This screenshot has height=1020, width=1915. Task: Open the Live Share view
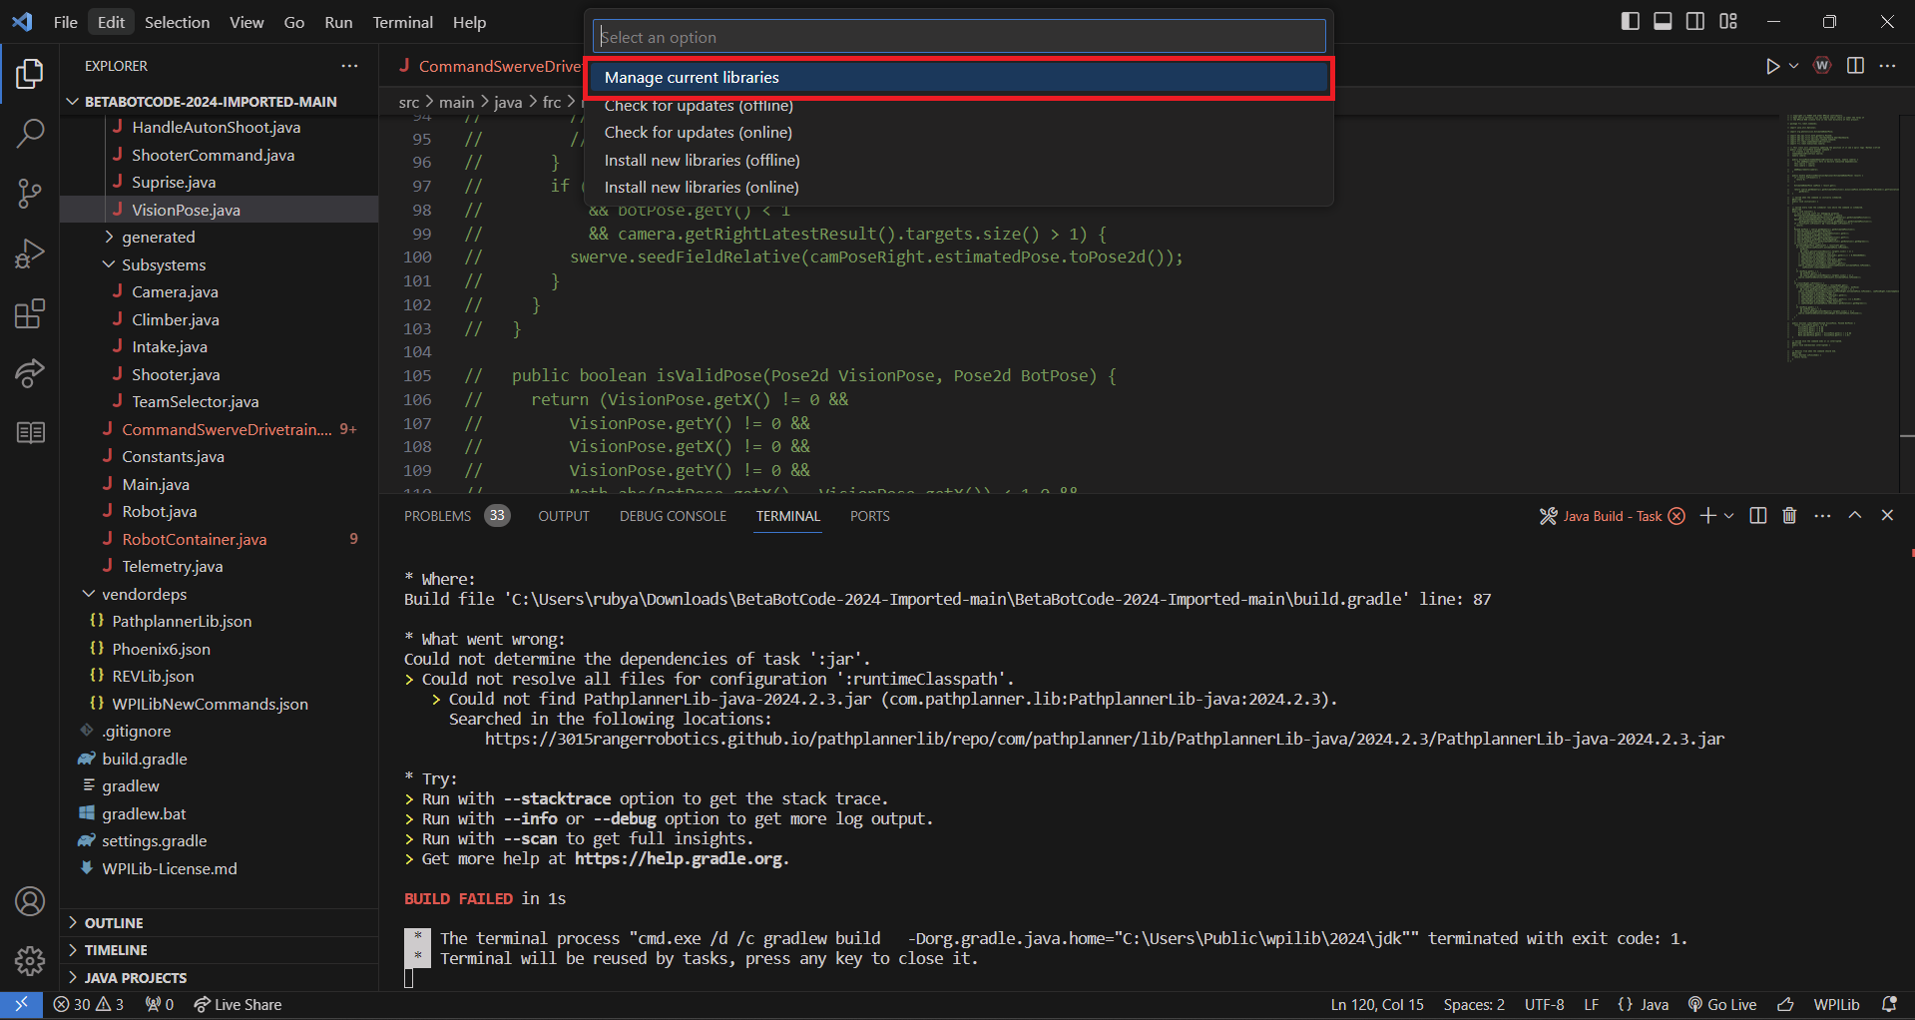(30, 373)
